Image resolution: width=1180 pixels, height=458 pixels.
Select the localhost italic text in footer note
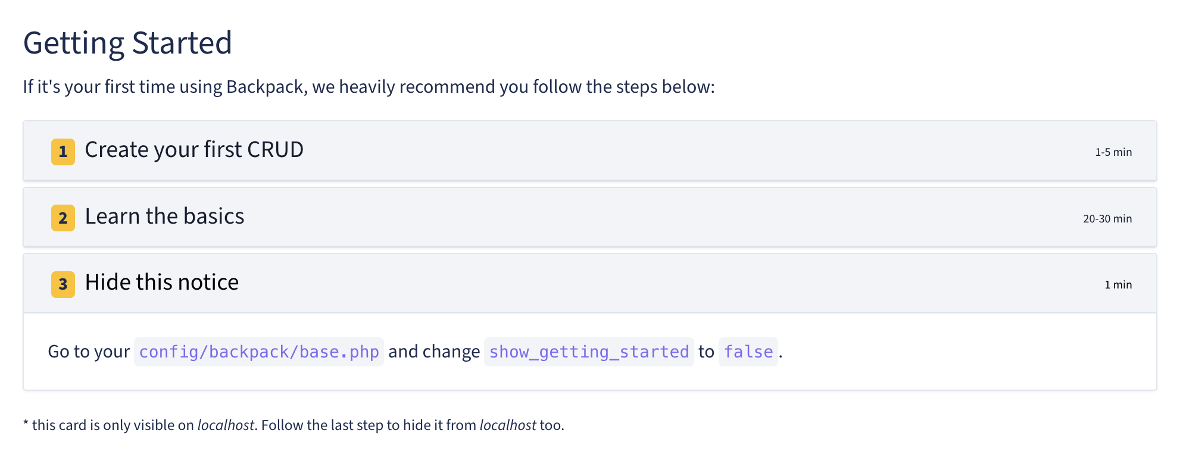click(226, 426)
